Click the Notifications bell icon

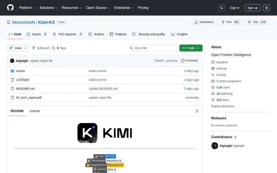[x=196, y=22]
